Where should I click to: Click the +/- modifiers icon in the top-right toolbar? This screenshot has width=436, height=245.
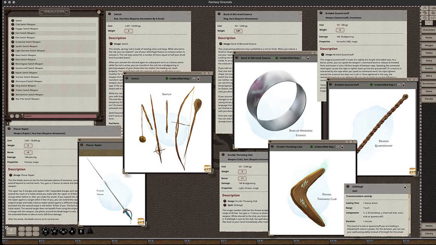pyautogui.click(x=432, y=18)
